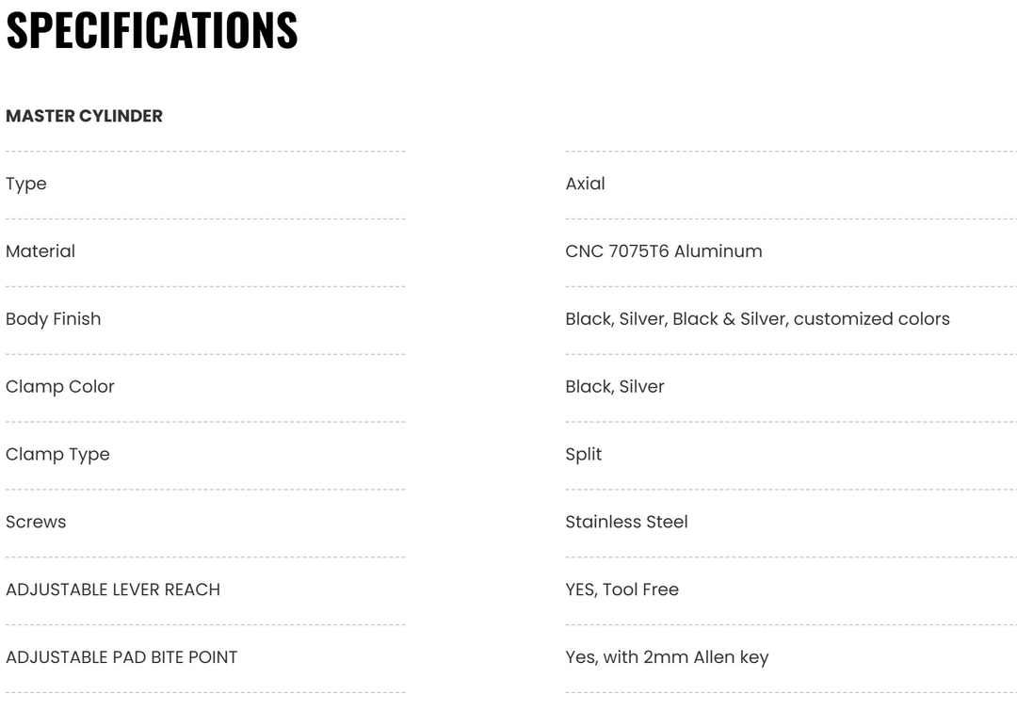Click the ADJUSTABLE PAD BITE POINT label
This screenshot has width=1017, height=727.
pyautogui.click(x=121, y=657)
